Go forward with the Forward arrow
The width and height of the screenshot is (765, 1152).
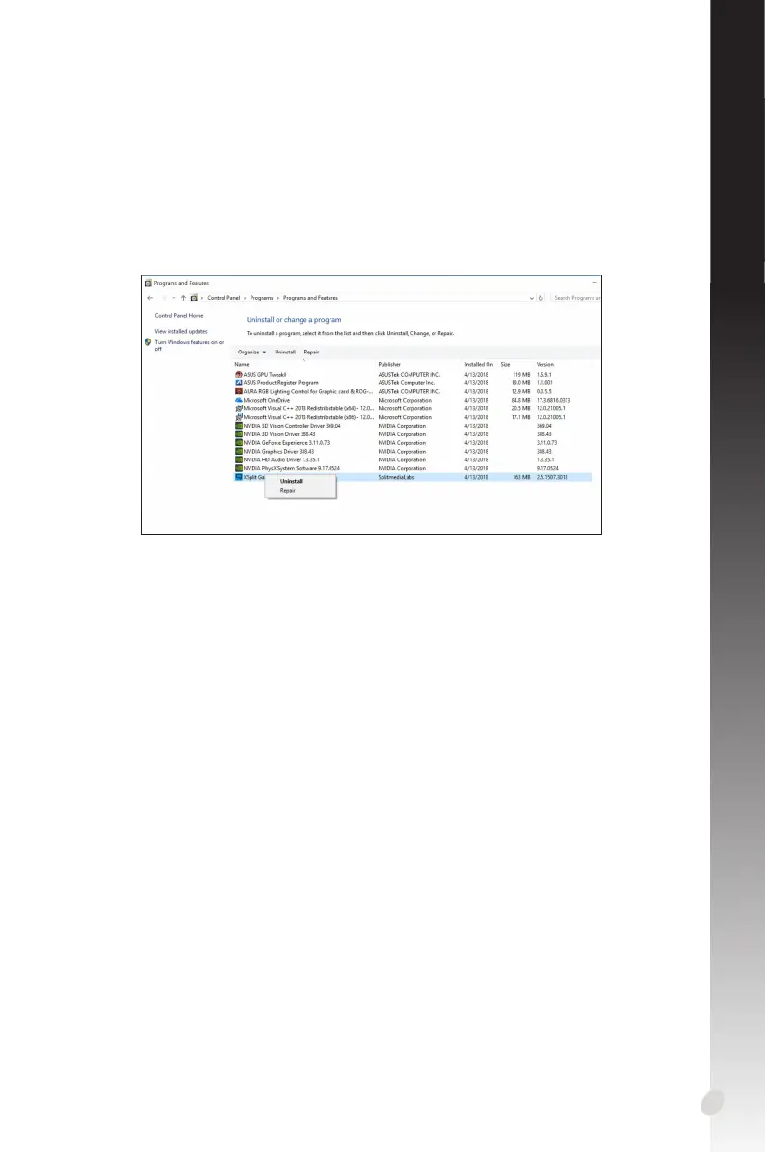[163, 298]
